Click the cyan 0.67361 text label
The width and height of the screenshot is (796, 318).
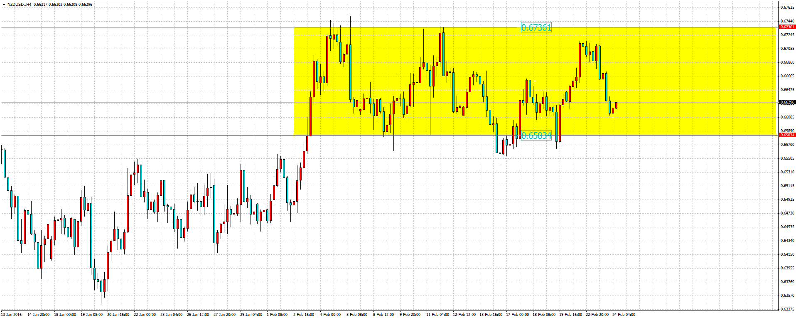pyautogui.click(x=536, y=27)
